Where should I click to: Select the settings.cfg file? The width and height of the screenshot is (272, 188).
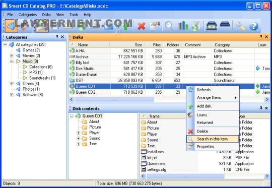point(157,169)
